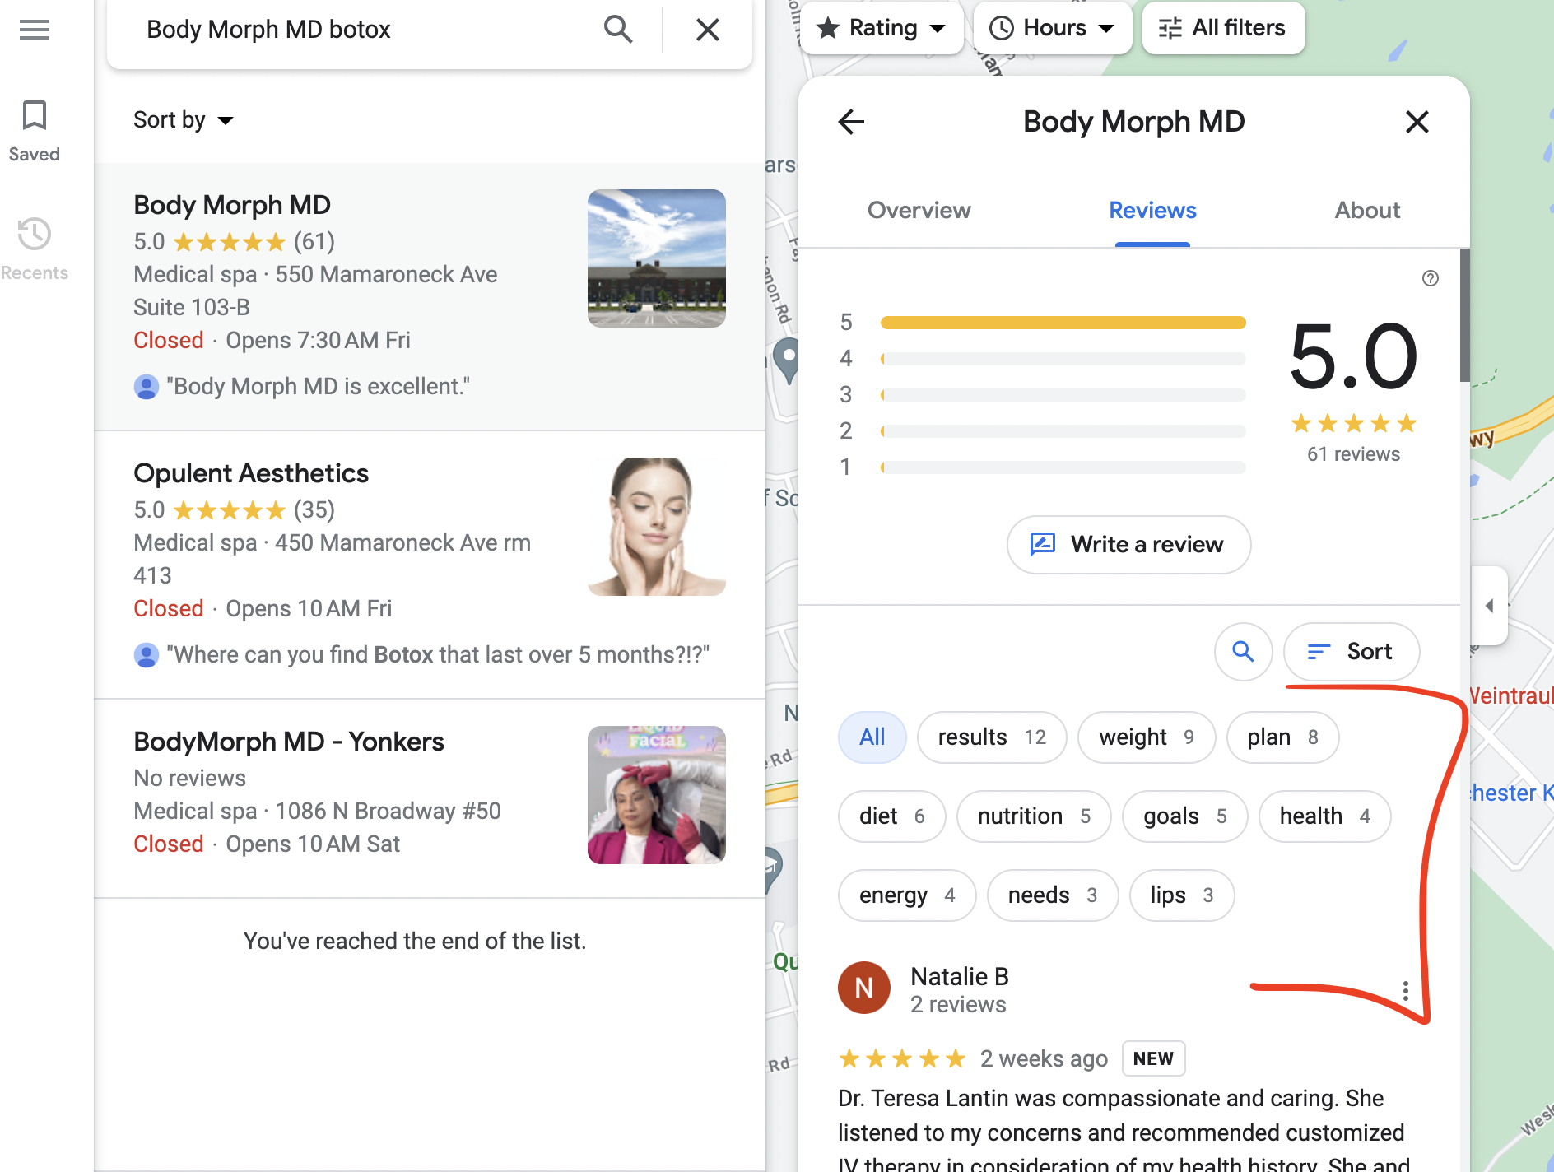Click the search magnifier in search box
Image resolution: width=1554 pixels, height=1172 pixels.
(x=617, y=30)
